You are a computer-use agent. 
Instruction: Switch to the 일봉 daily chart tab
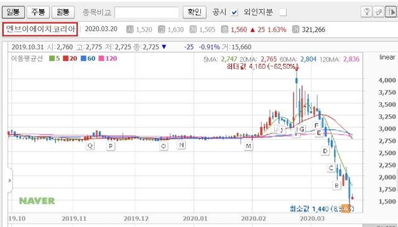pyautogui.click(x=13, y=12)
